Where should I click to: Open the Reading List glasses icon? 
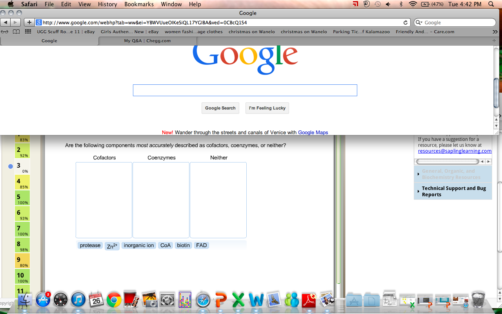[5, 32]
